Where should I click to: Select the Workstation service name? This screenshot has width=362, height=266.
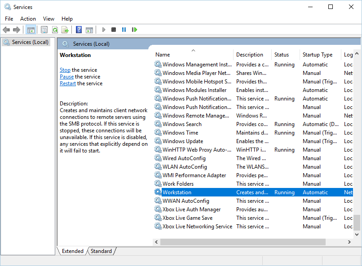177,192
